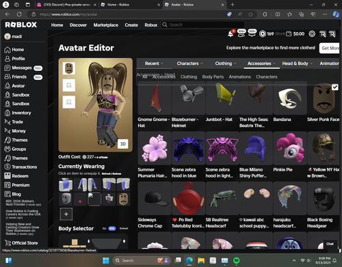Image resolution: width=342 pixels, height=267 pixels.
Task: Expand the Recent dropdown tab
Action: coord(154,64)
